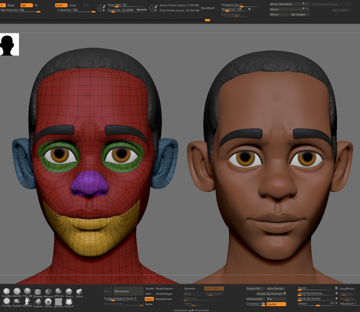The height and width of the screenshot is (312, 360).
Task: Toggle XYZ axes on Mirror And Weld
Action: coord(305,4)
